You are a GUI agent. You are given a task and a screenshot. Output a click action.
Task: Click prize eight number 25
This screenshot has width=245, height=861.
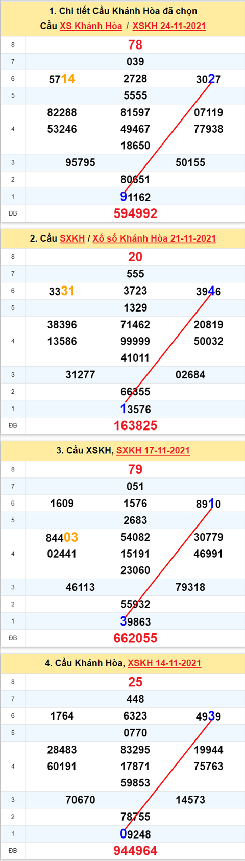click(135, 682)
